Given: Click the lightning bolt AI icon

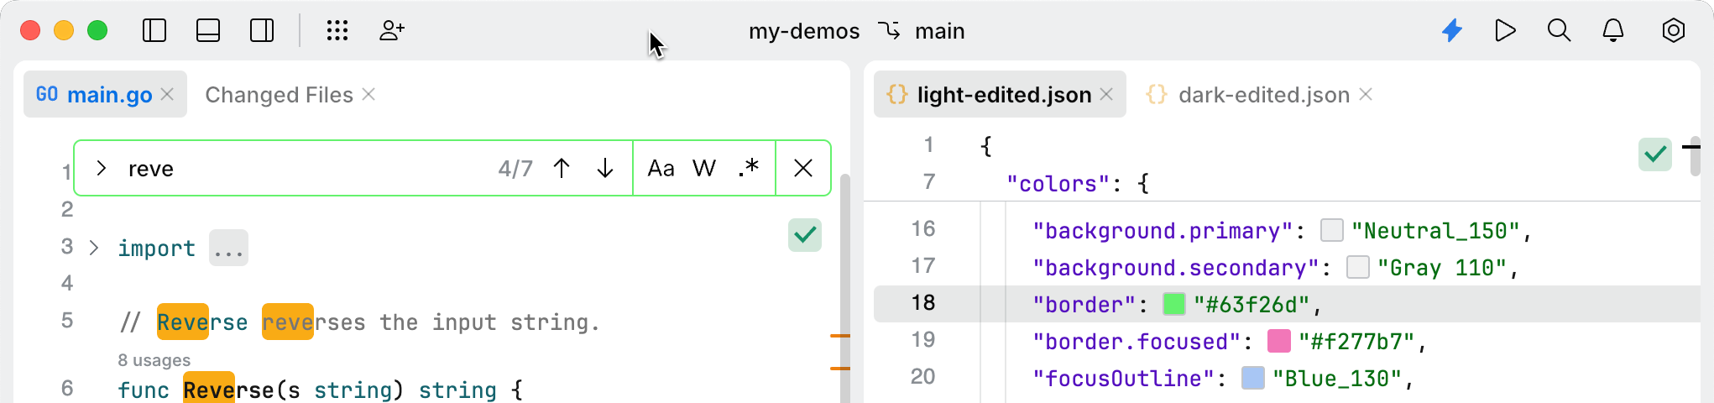Looking at the screenshot, I should tap(1452, 31).
